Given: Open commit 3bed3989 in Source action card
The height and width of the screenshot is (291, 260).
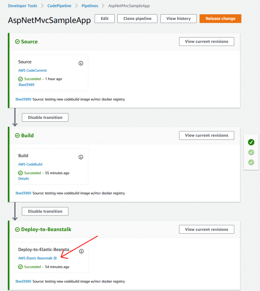Looking at the screenshot, I should (26, 85).
